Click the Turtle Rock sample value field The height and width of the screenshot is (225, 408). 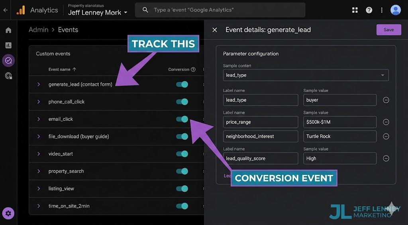point(340,136)
